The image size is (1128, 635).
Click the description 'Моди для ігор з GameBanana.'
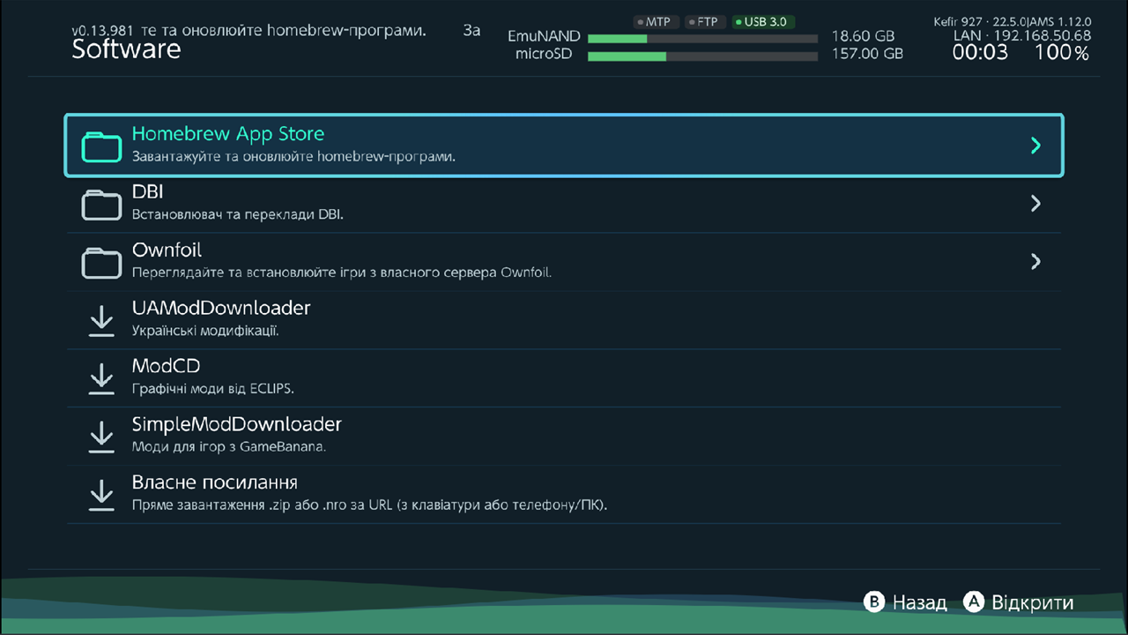point(229,447)
